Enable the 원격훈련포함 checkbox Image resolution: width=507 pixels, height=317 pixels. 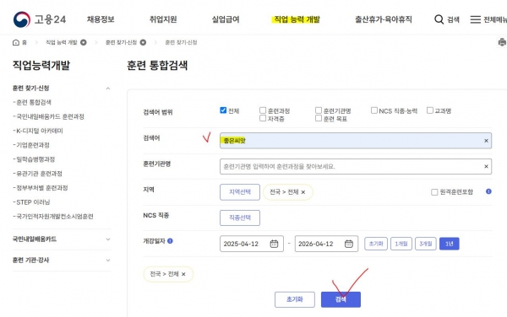[434, 192]
